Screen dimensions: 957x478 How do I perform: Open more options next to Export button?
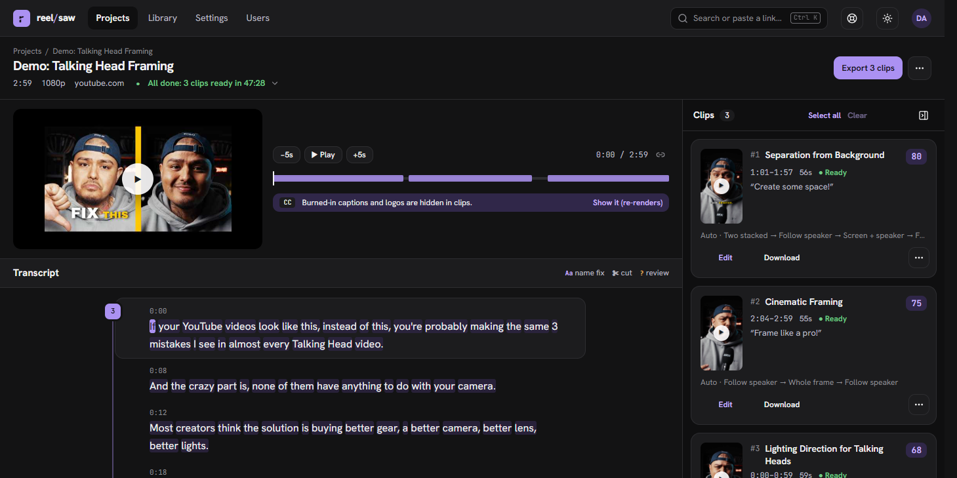tap(920, 68)
